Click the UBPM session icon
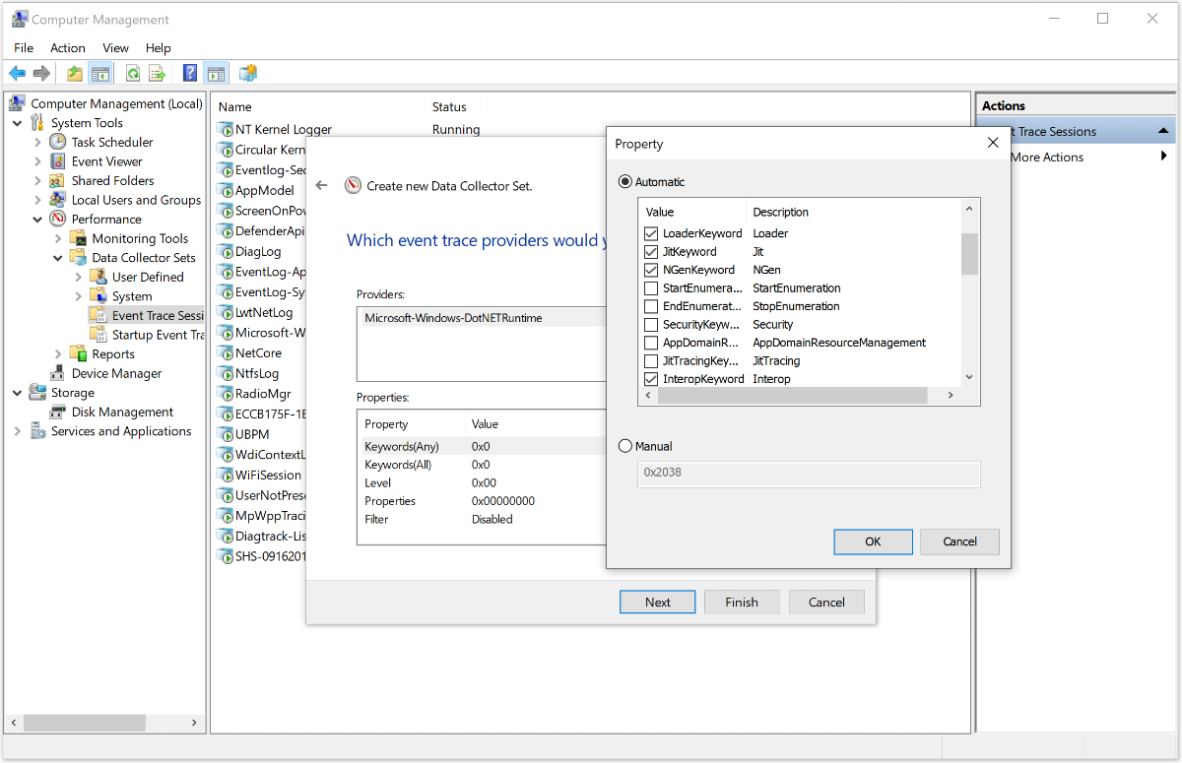The height and width of the screenshot is (763, 1182). [x=225, y=434]
